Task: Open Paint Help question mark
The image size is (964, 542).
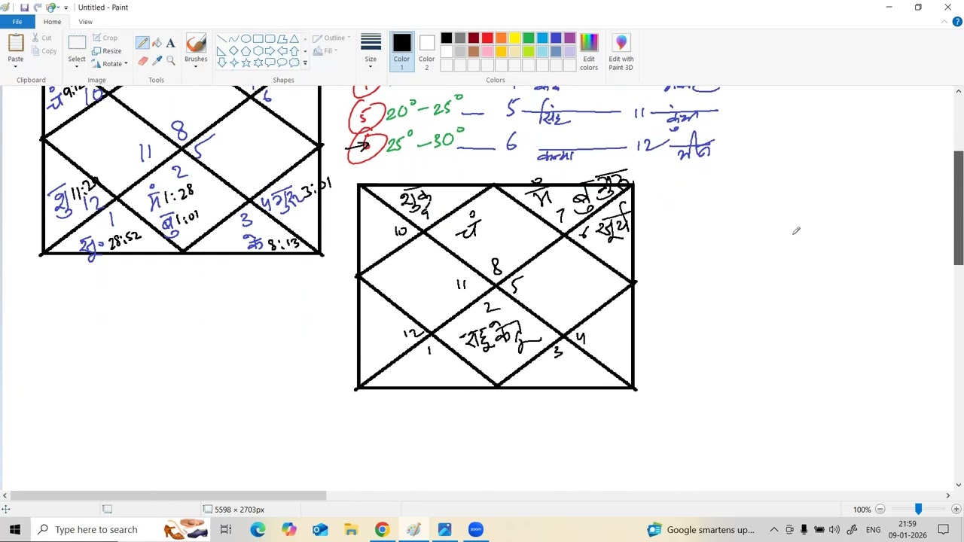Action: click(958, 22)
